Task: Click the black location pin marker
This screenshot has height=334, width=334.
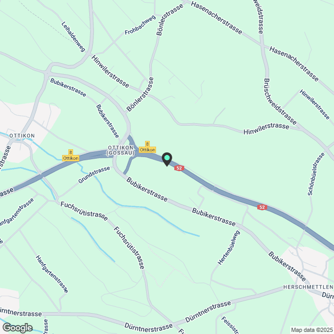Action: (167, 159)
